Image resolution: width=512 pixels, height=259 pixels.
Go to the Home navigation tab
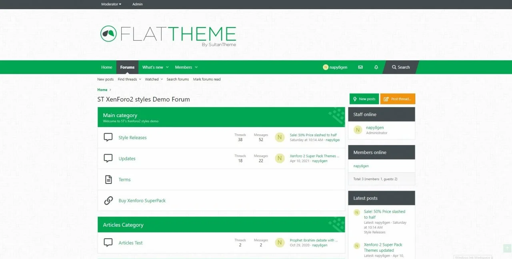[106, 67]
